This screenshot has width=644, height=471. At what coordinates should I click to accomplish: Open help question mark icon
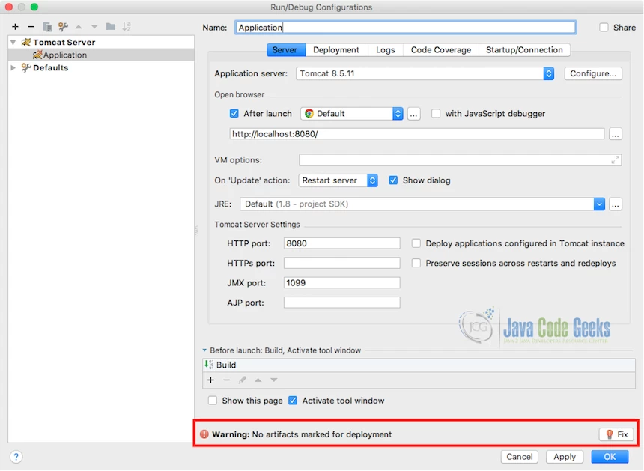tap(16, 456)
